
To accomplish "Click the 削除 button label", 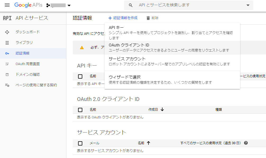I will pos(155,18).
